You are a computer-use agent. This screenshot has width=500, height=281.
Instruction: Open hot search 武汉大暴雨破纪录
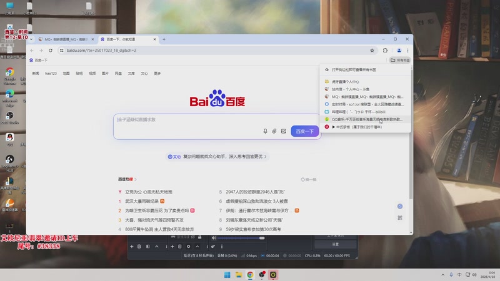click(x=142, y=201)
